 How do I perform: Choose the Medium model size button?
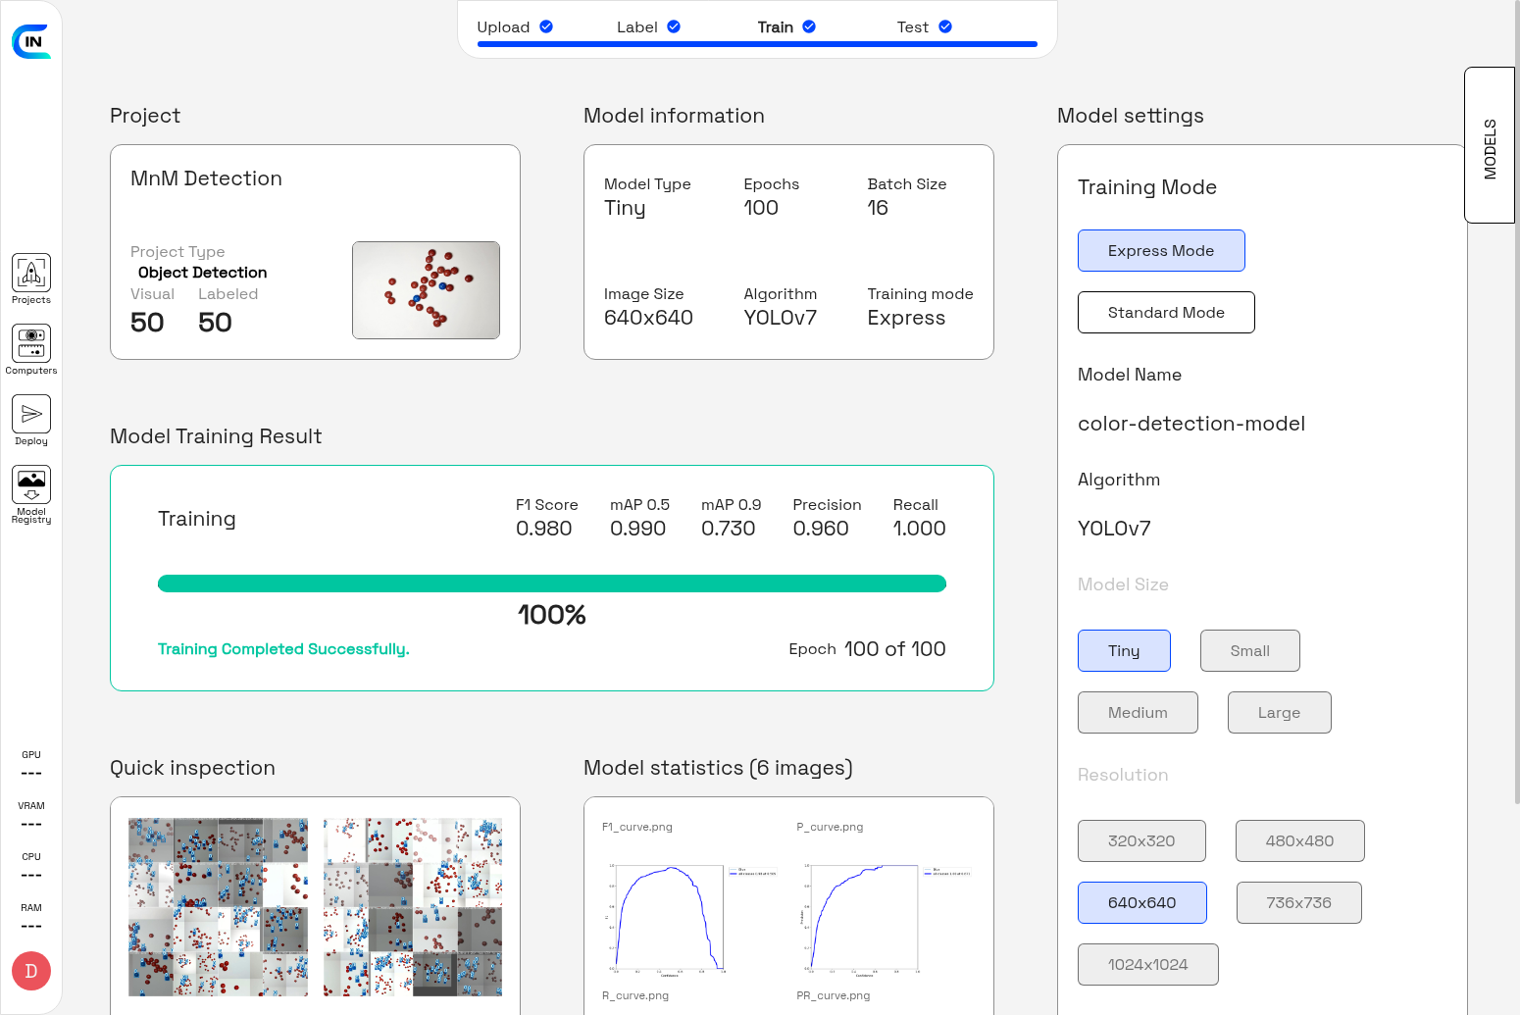pyautogui.click(x=1138, y=712)
